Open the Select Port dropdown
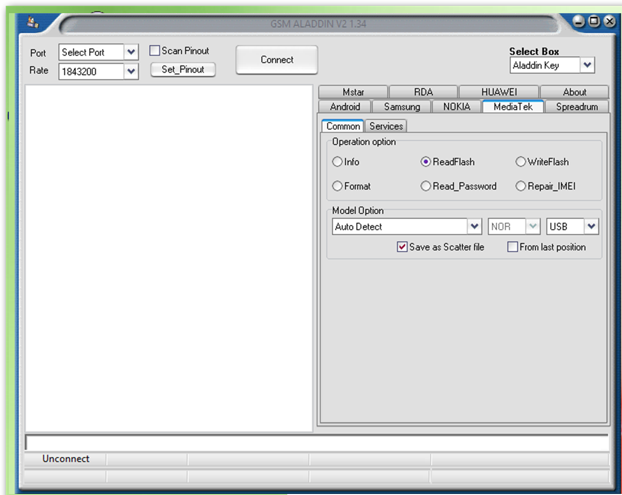622x495 pixels. pos(131,52)
